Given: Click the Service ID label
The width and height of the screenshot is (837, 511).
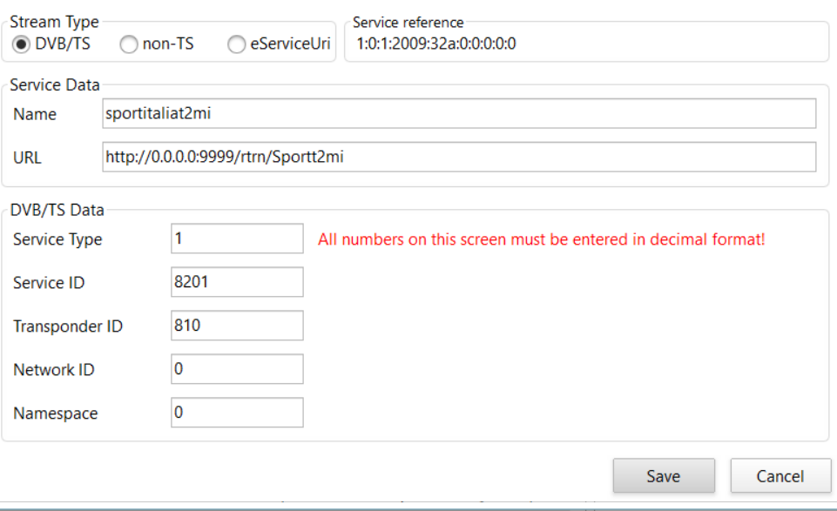Looking at the screenshot, I should 49,283.
